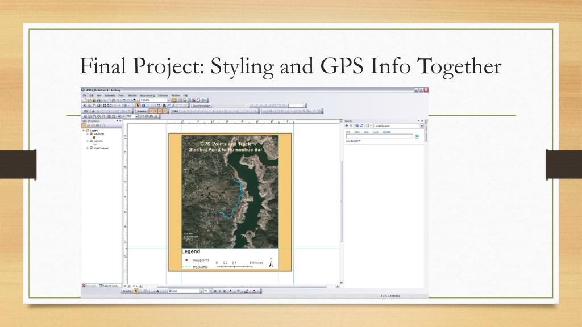Open the Bookmarks menu
Screen dimensions: 582x327
[x=110, y=95]
